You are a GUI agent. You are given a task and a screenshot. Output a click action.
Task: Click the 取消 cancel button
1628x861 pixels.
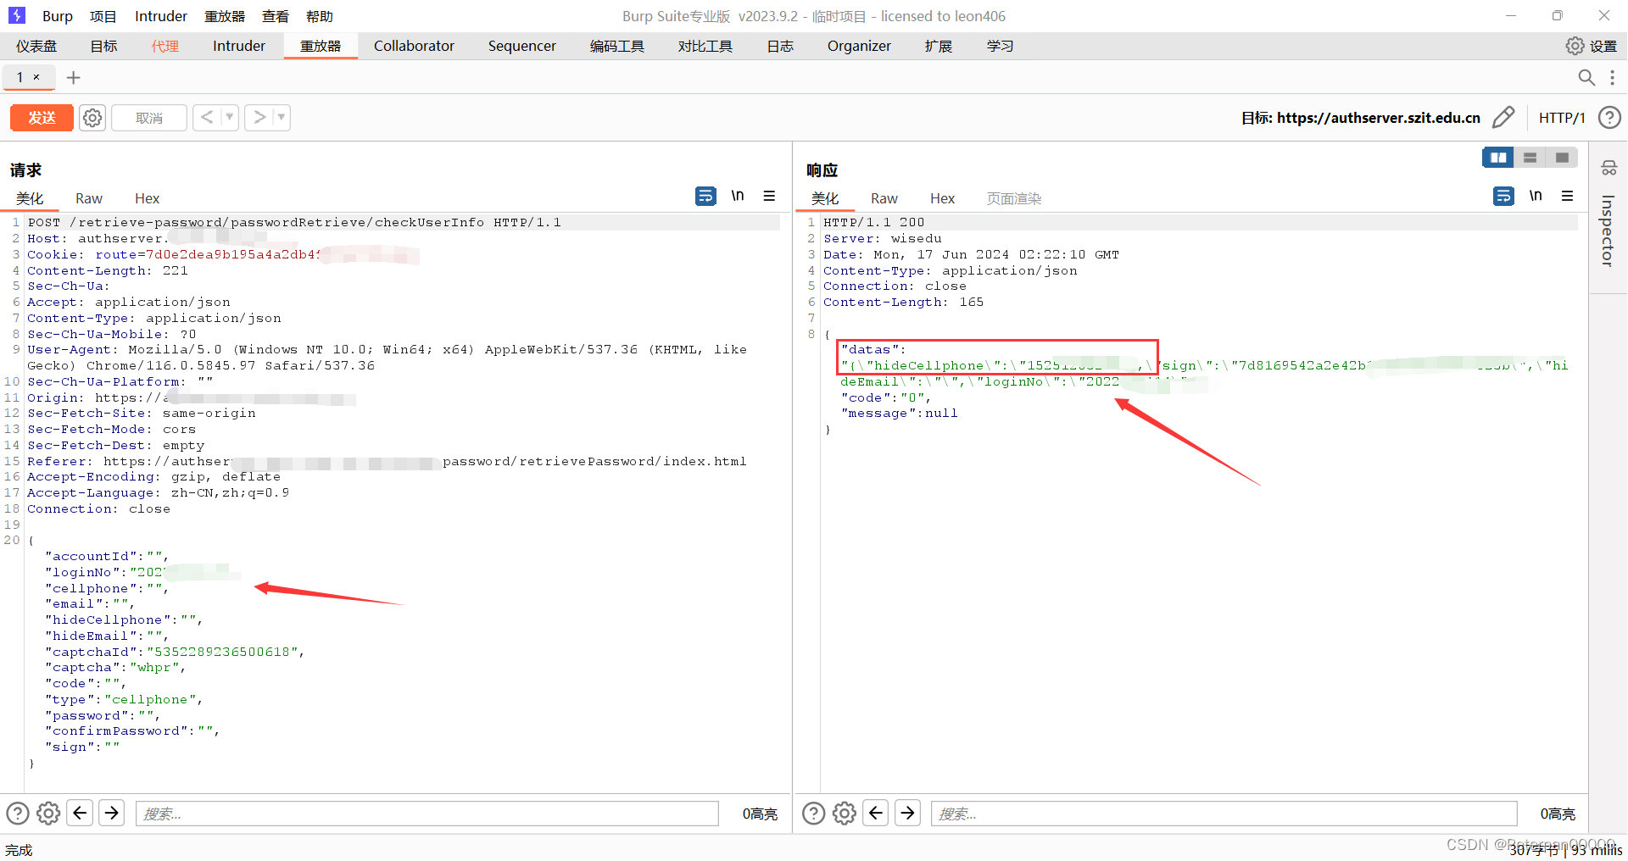[x=149, y=118]
